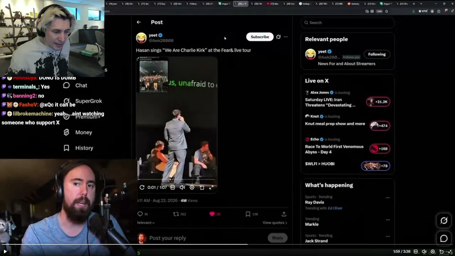Click the Grok icon beside Subscribe
455x256 pixels.
(278, 37)
